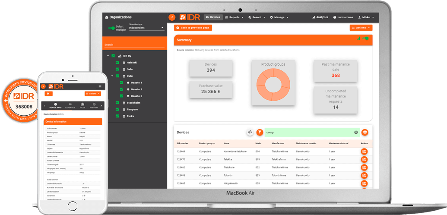Open the phone Actions dropdown button
The height and width of the screenshot is (215, 447).
93,94
